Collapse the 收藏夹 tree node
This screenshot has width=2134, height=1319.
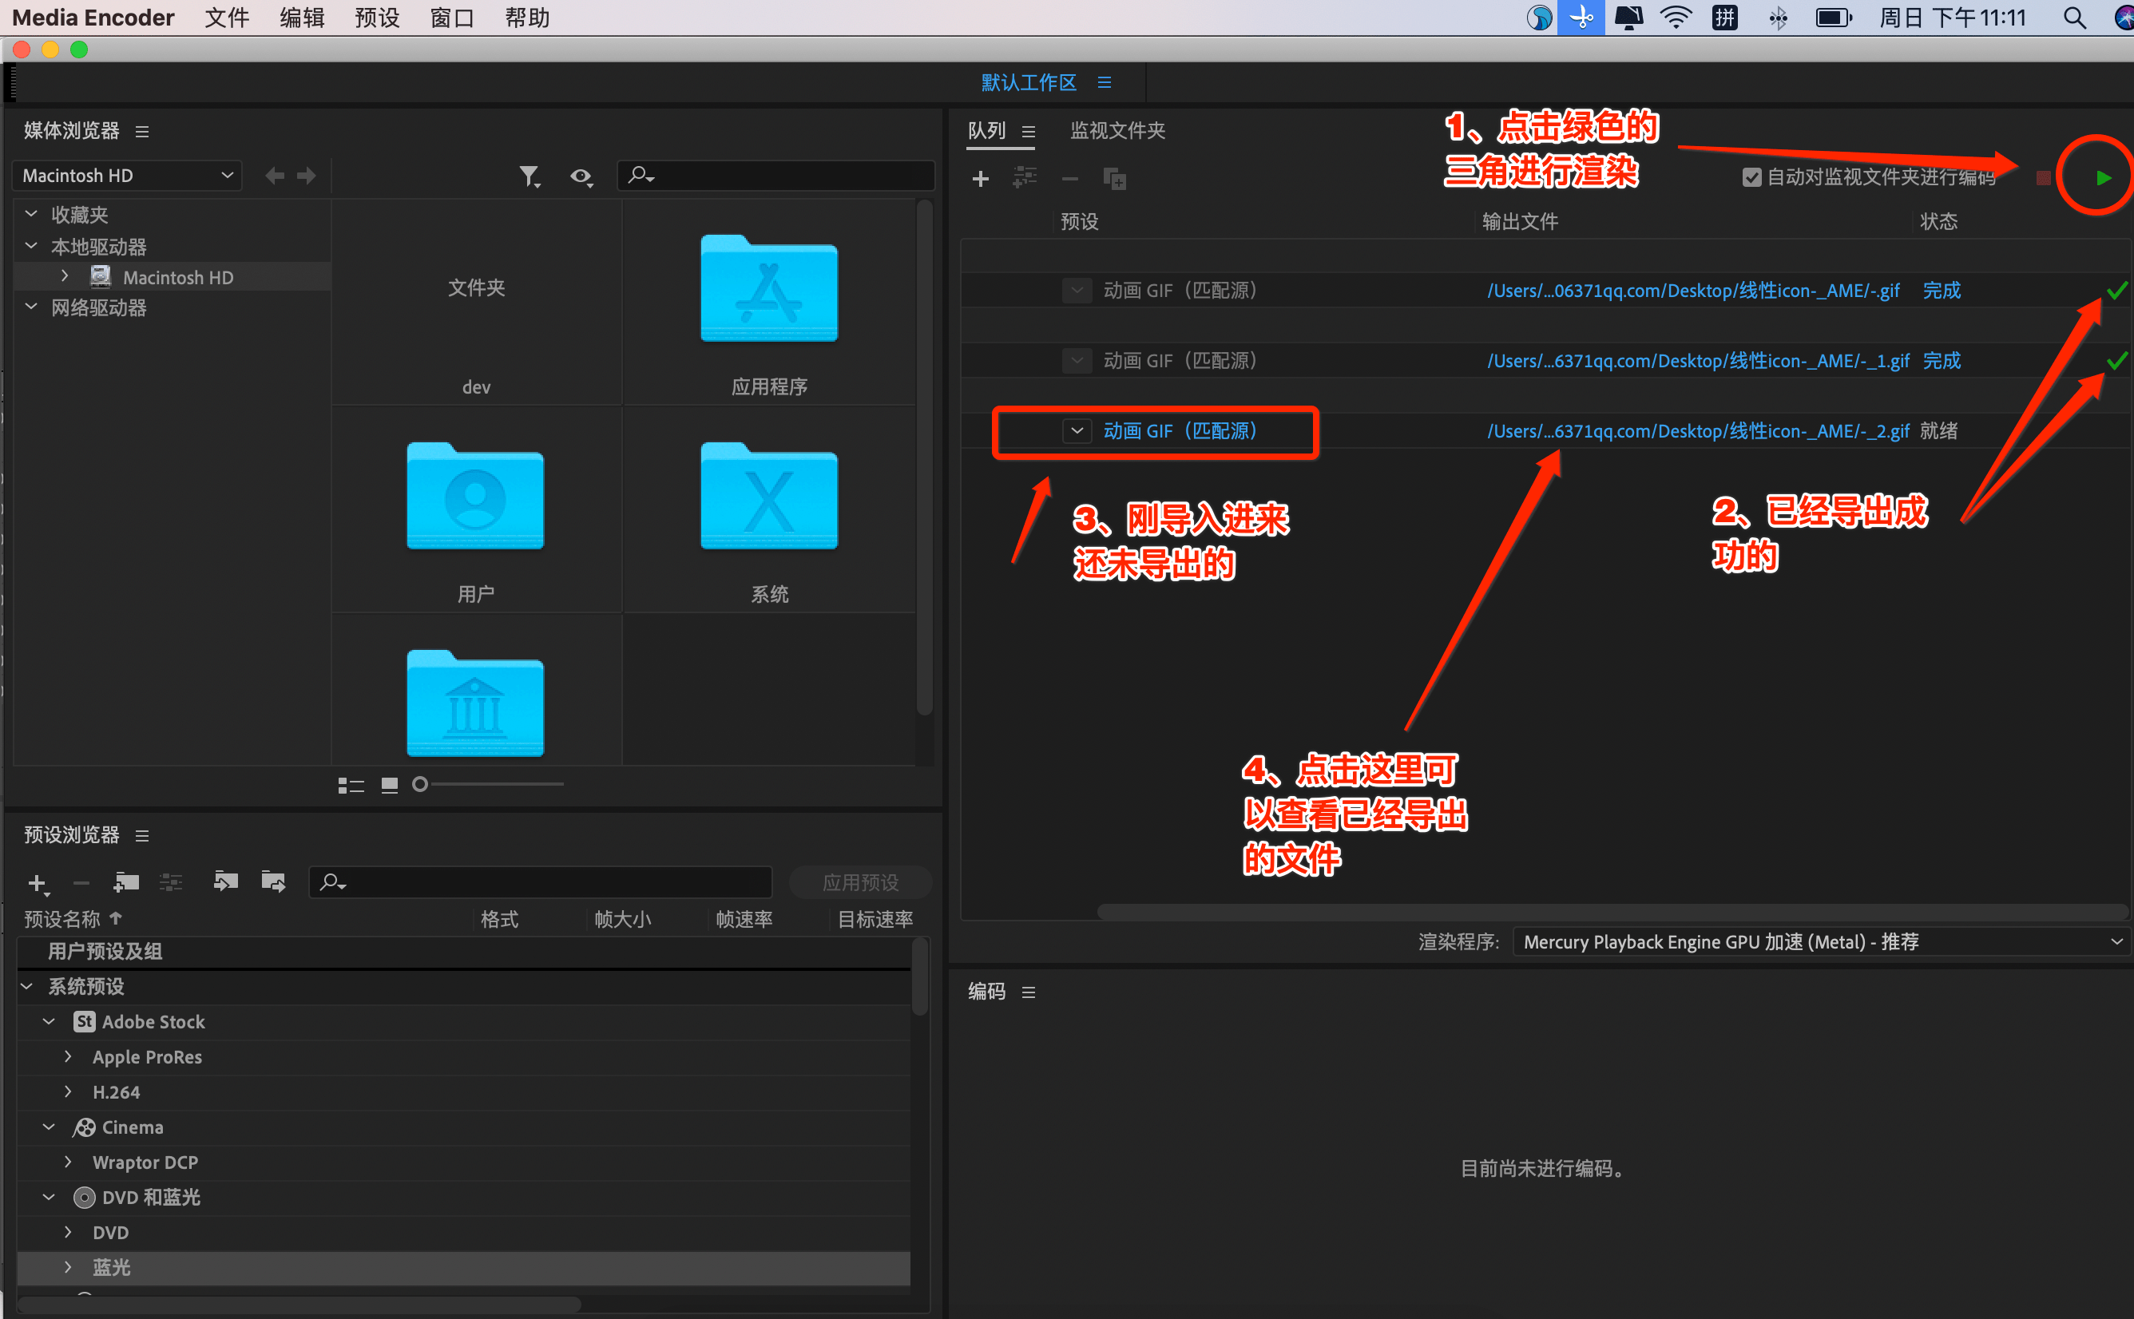coord(31,214)
